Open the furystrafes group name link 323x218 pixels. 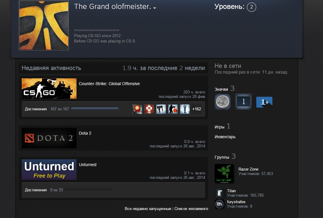[236, 202]
